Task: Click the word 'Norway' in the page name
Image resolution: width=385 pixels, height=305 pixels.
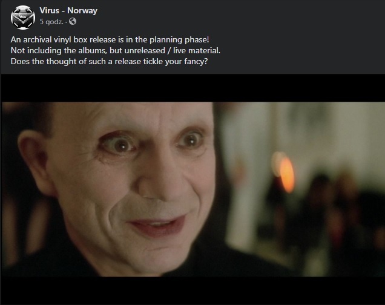Action: (x=82, y=10)
